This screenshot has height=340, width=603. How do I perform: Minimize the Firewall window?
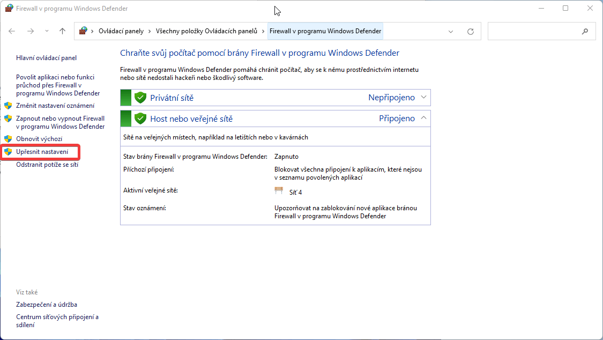tap(541, 8)
